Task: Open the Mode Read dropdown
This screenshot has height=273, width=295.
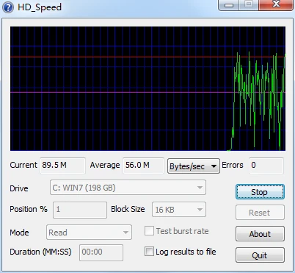Action: (x=89, y=233)
